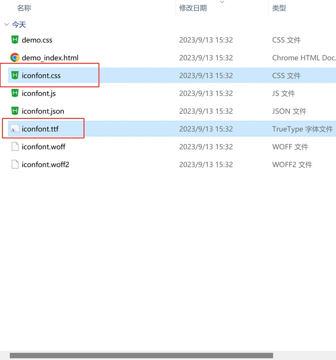Collapse the 今天 group chevron
Viewport: 336px width, 360px height.
pos(7,24)
